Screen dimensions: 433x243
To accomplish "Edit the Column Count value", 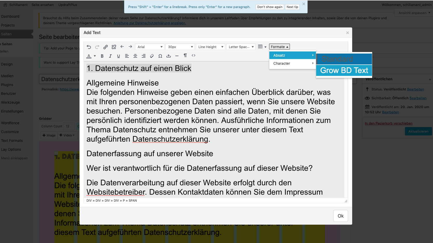I will pyautogui.click(x=69, y=126).
